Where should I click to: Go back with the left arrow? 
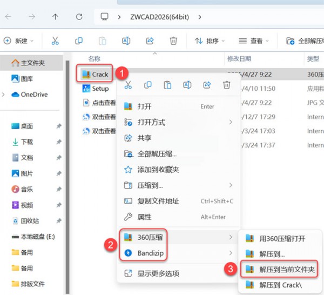tap(8, 17)
